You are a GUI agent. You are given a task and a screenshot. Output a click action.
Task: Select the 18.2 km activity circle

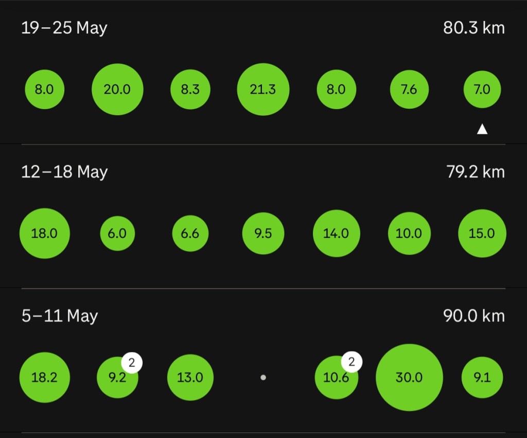pos(44,377)
